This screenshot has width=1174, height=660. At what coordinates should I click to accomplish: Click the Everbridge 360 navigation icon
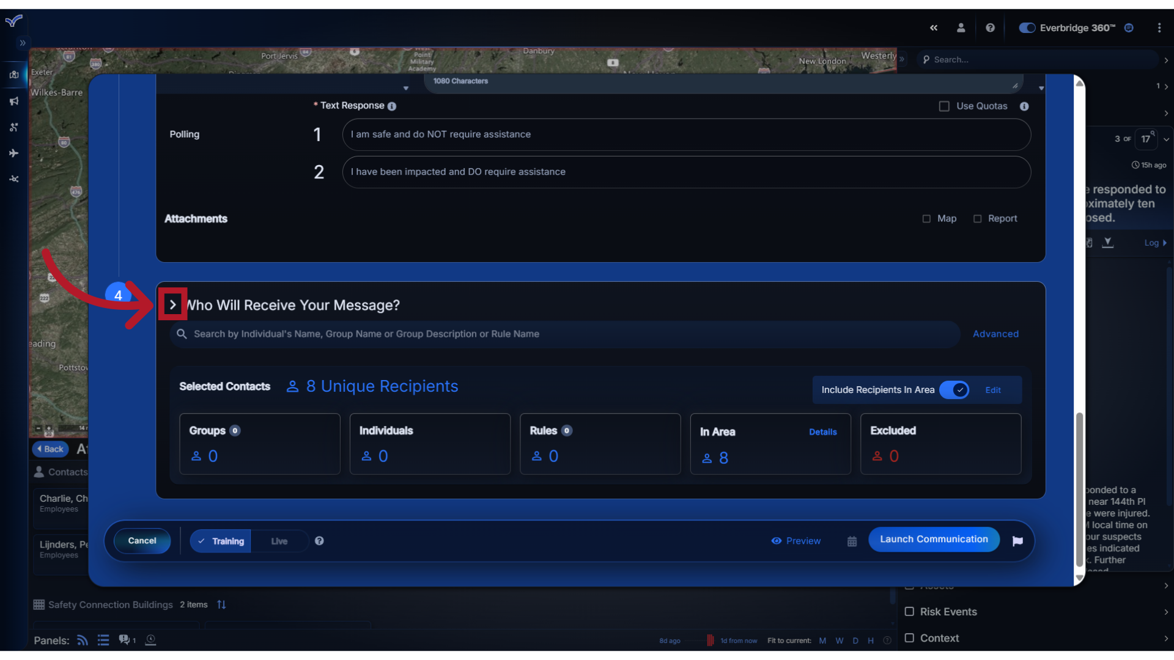[x=1129, y=28]
